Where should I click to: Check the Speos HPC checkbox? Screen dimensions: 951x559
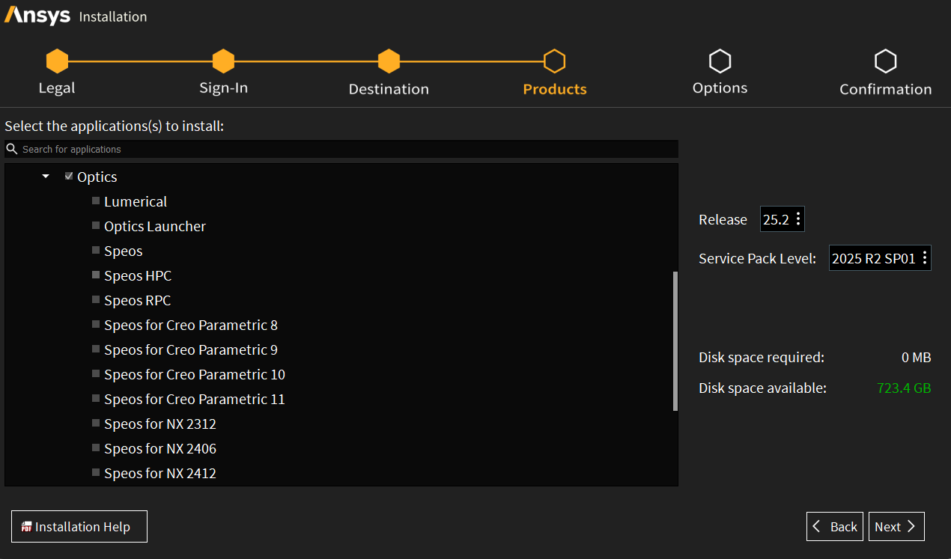[96, 275]
